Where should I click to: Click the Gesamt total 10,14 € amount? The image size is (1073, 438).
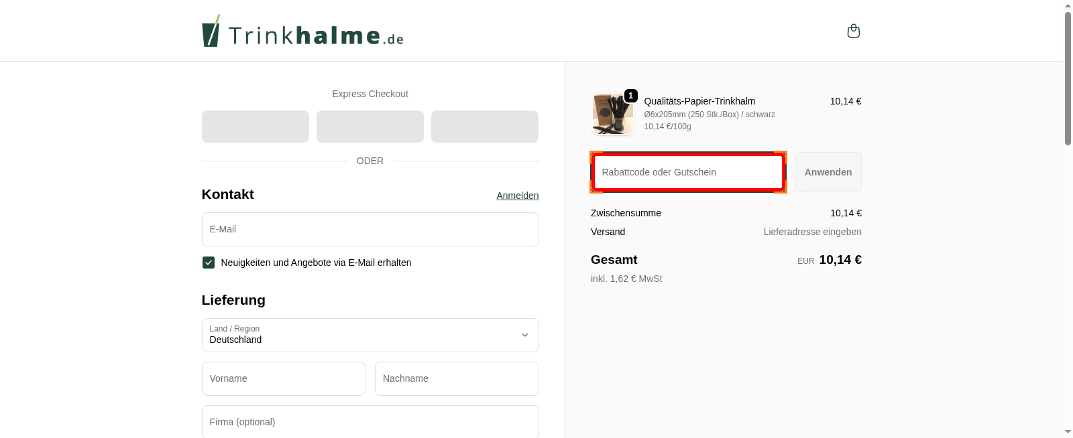pos(840,260)
